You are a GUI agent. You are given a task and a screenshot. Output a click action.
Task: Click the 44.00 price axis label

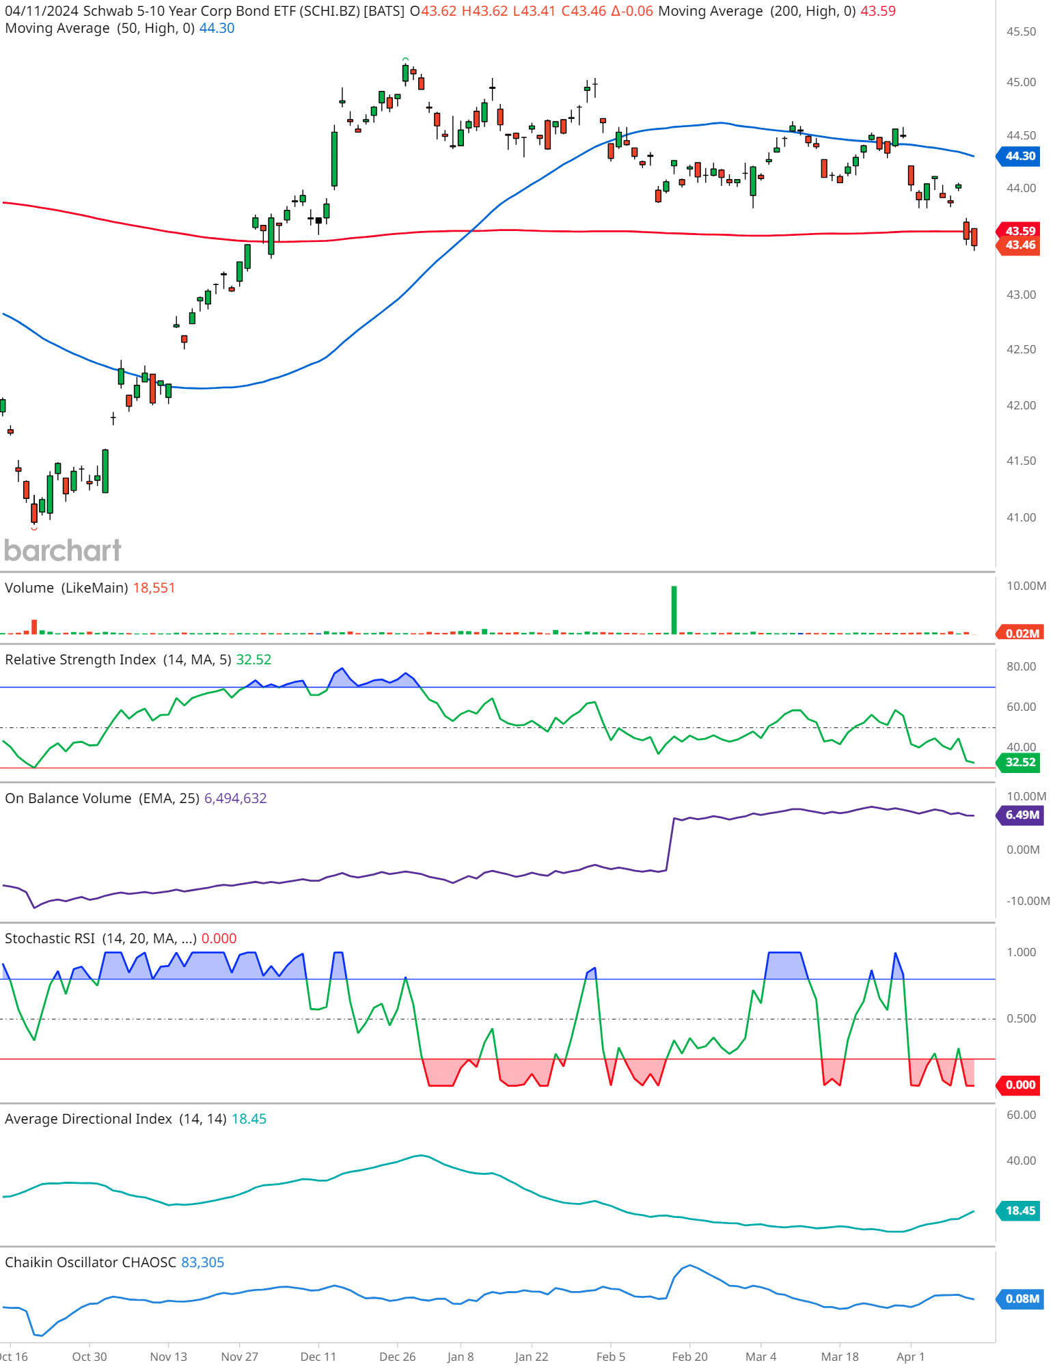1021,188
